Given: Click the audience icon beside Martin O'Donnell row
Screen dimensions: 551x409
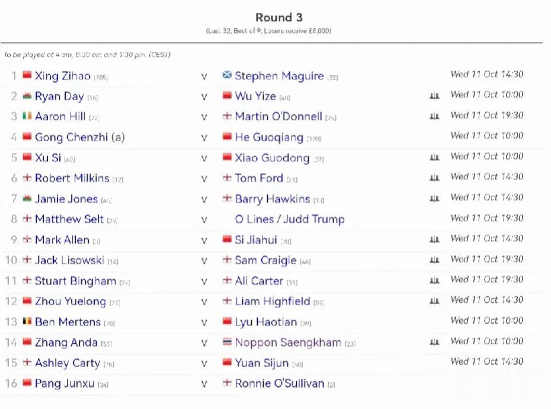Looking at the screenshot, I should 434,116.
